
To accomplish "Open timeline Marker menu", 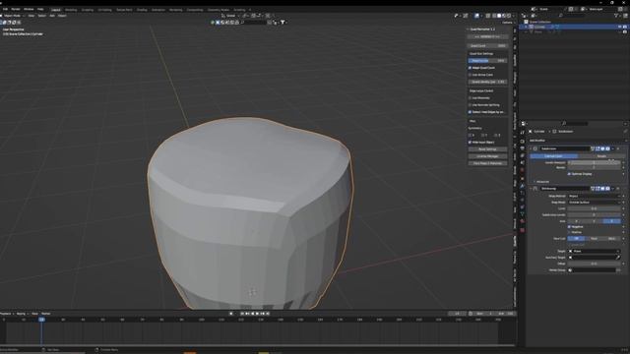I will click(x=46, y=314).
